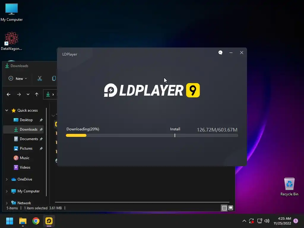Go up one folder level in Explorer
Image resolution: width=304 pixels, height=228 pixels.
(37, 94)
